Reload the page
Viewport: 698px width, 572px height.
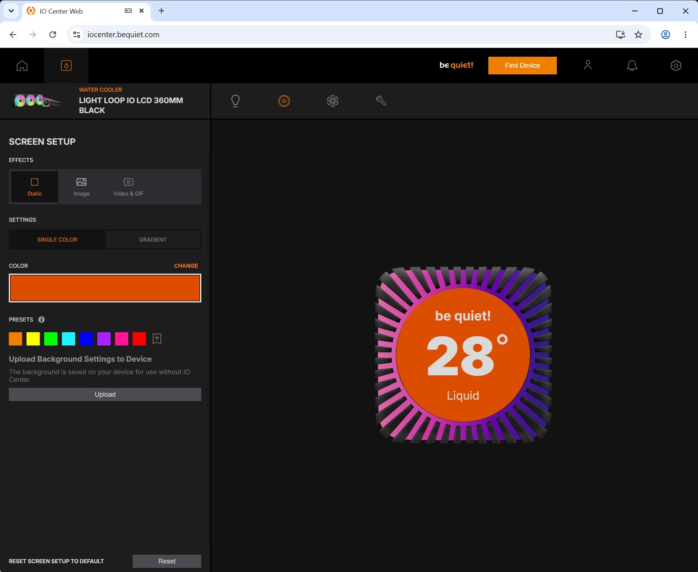pyautogui.click(x=53, y=35)
